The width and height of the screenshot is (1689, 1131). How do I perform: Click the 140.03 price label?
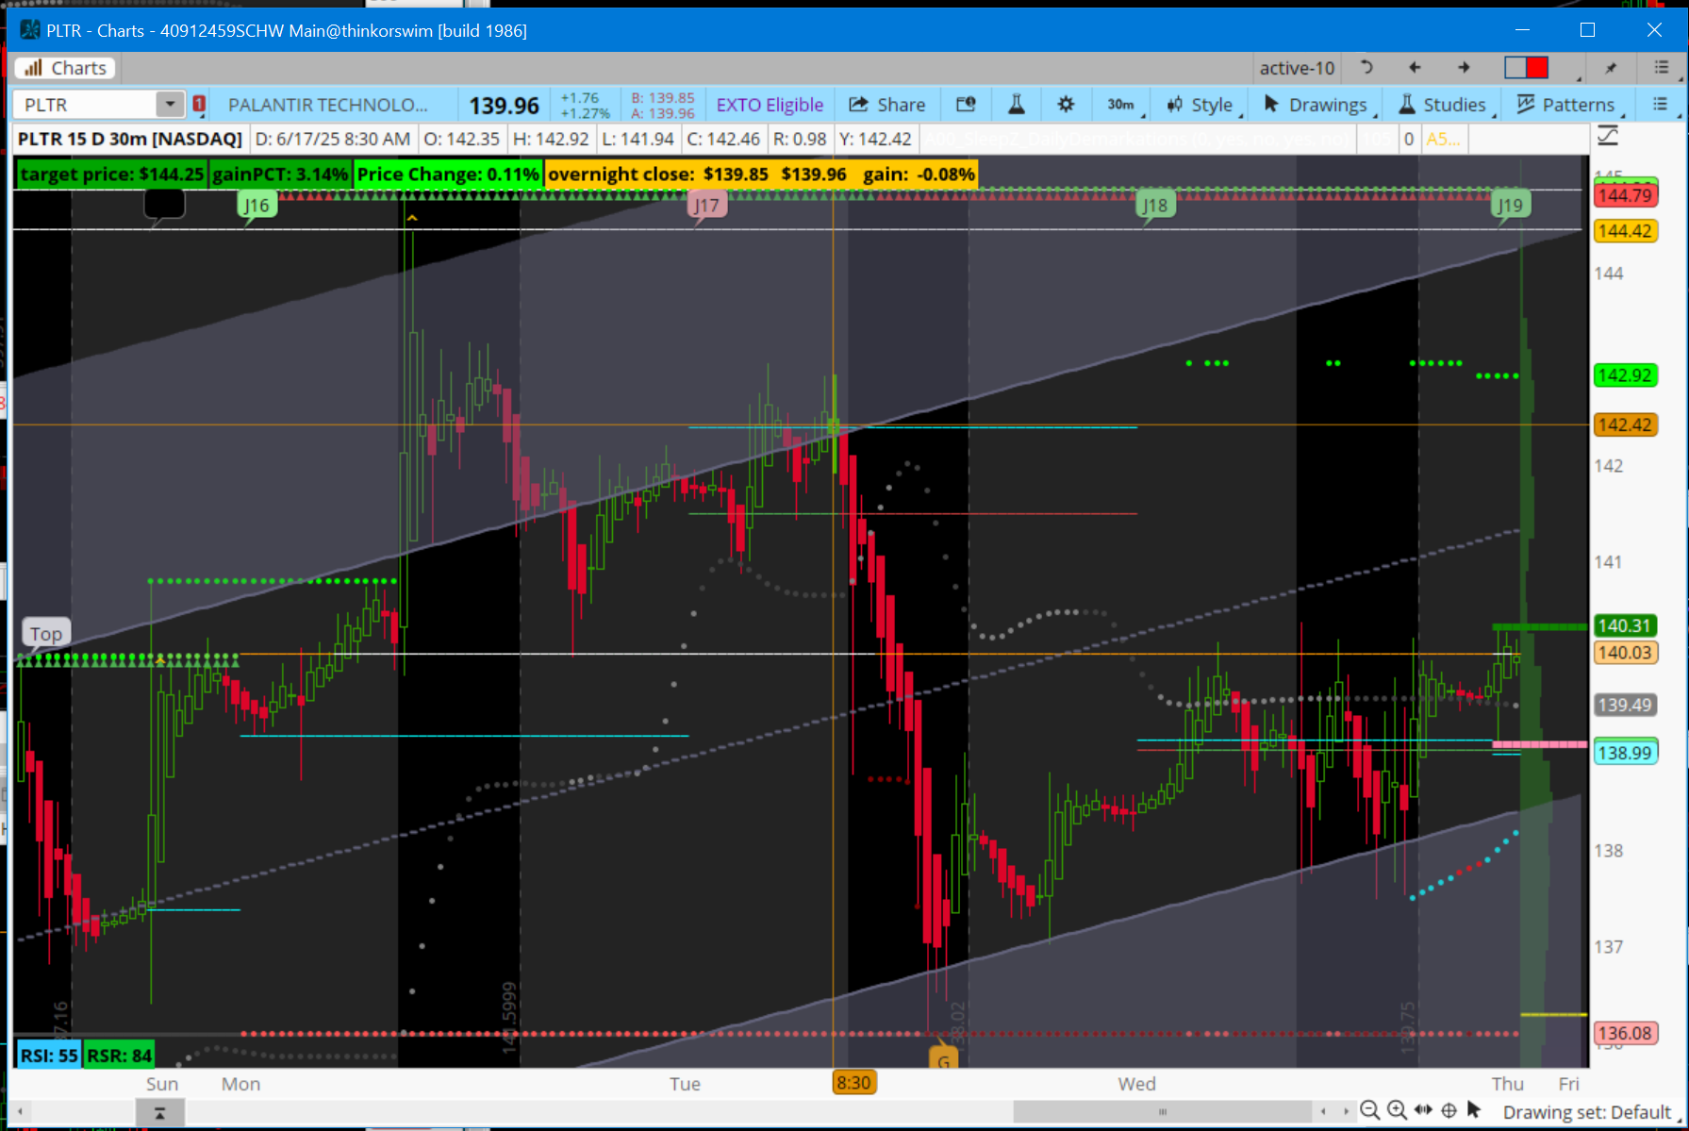point(1625,653)
